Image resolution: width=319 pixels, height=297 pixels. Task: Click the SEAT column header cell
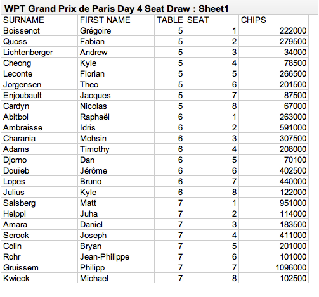212,20
